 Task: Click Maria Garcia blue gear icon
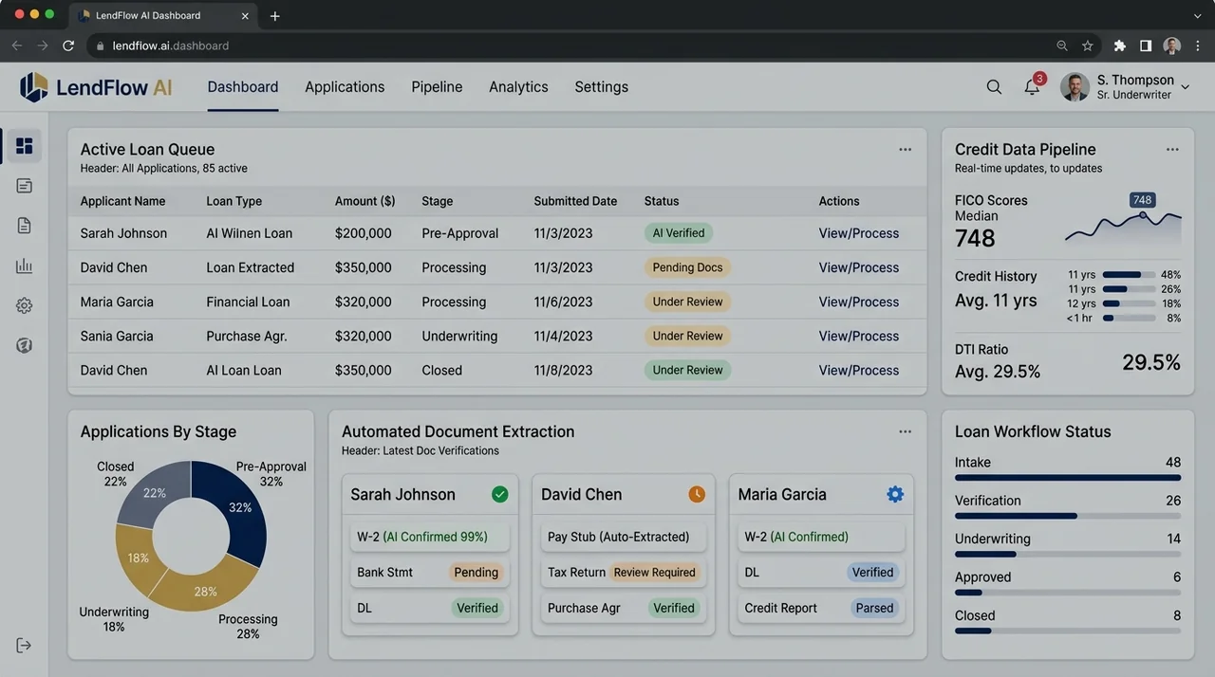click(x=895, y=494)
